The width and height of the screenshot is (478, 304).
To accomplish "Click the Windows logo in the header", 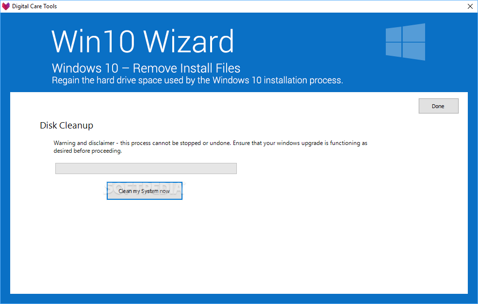I will pyautogui.click(x=405, y=42).
